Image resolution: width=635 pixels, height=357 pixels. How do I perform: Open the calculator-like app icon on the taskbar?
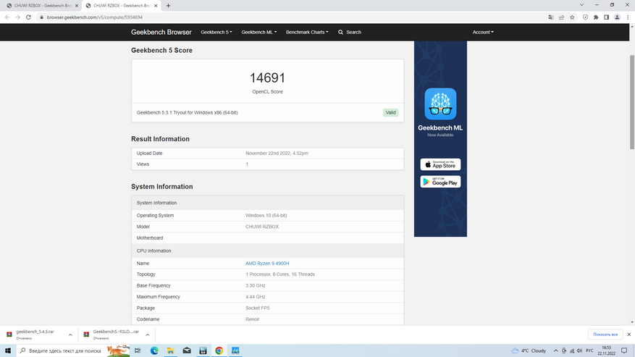coord(203,350)
